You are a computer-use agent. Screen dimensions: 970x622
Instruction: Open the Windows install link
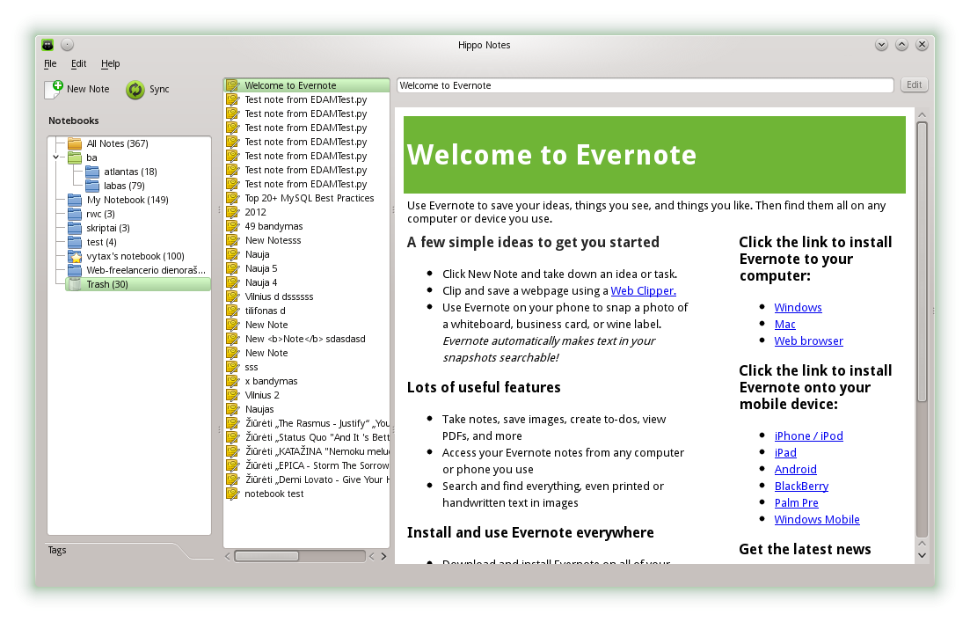tap(798, 308)
